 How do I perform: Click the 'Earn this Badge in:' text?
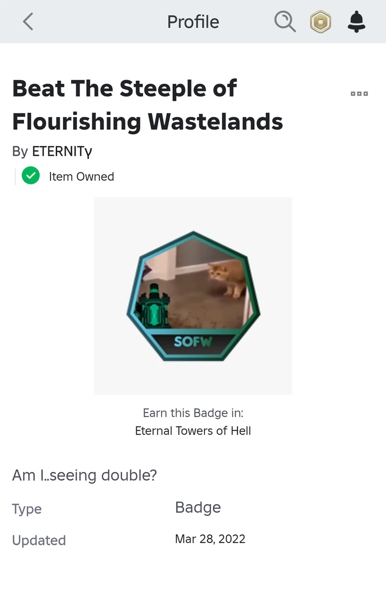[x=193, y=413]
